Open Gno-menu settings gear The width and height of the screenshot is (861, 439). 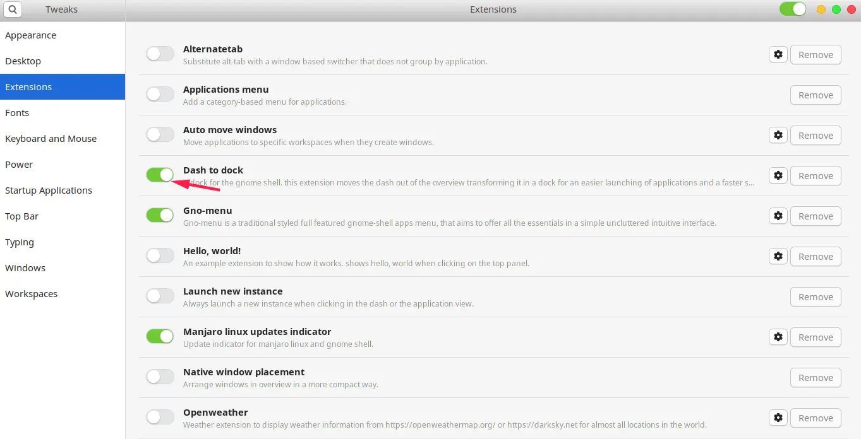778,216
